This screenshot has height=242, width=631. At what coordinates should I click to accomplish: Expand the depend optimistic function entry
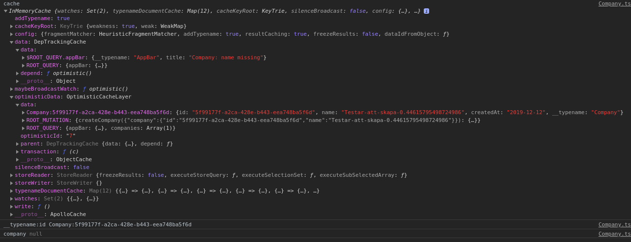[18, 73]
